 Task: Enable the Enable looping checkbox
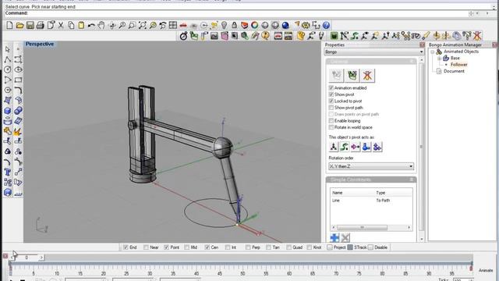[x=331, y=121]
